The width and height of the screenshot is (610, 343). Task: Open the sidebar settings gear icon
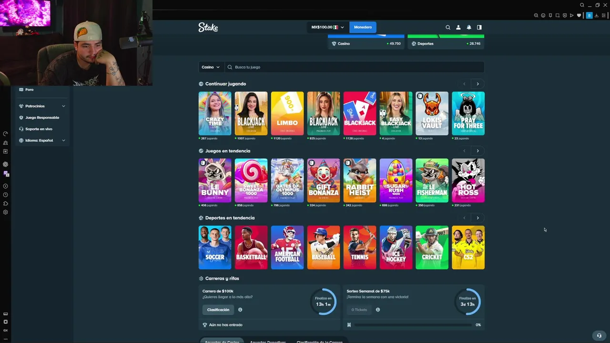pyautogui.click(x=5, y=212)
